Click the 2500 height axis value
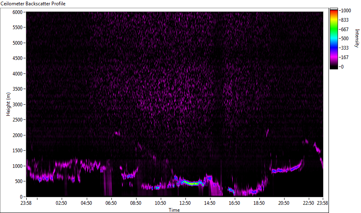Viewport: 361px width, 213px height. pos(18,120)
